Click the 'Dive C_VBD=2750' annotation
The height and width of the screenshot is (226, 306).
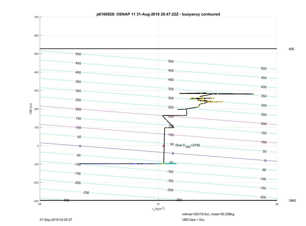click(188, 146)
